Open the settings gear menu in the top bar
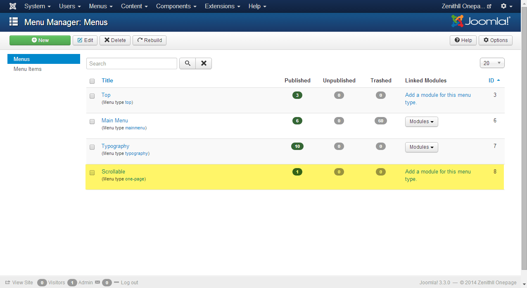 pos(506,6)
